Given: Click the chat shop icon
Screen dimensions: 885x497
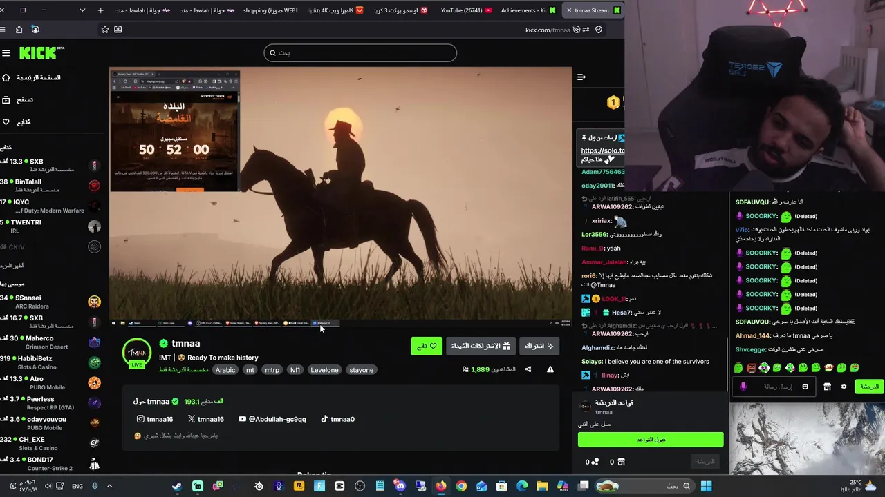Looking at the screenshot, I should point(621,462).
